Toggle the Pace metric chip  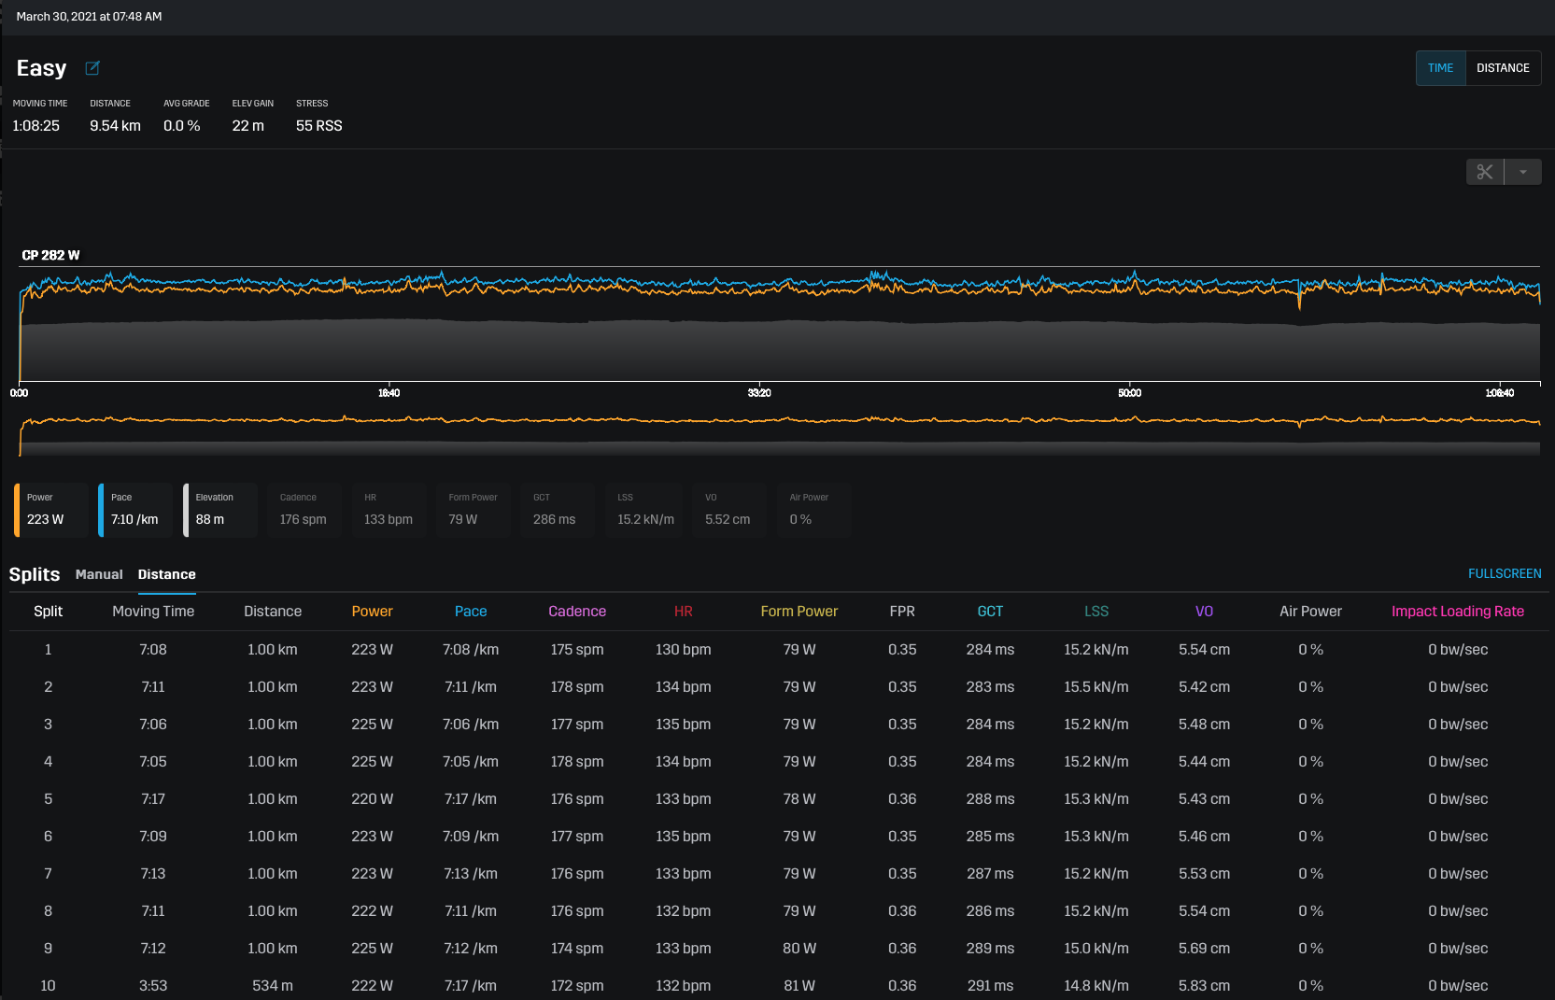tap(135, 510)
